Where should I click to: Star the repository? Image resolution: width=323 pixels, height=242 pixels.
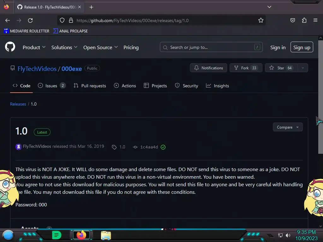click(x=281, y=68)
